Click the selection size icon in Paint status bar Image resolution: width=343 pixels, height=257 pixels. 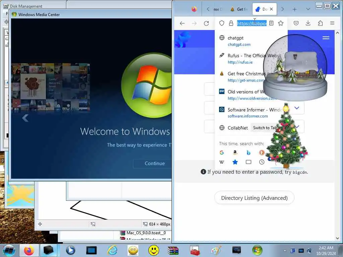(93, 224)
